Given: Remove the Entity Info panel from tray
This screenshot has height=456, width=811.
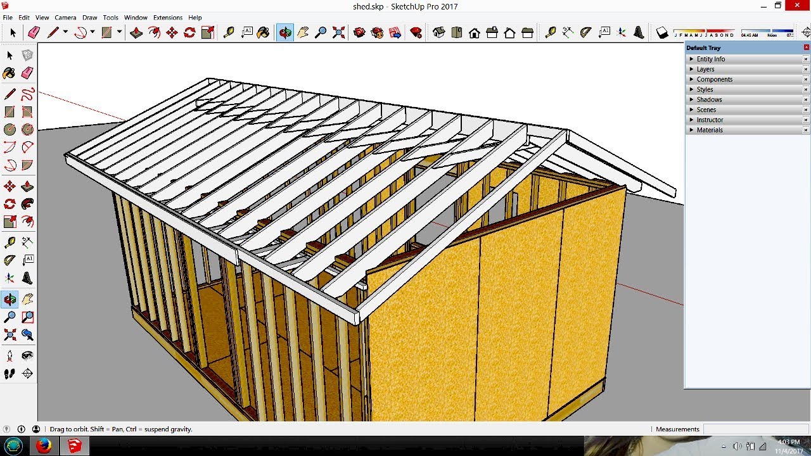Looking at the screenshot, I should tap(806, 59).
